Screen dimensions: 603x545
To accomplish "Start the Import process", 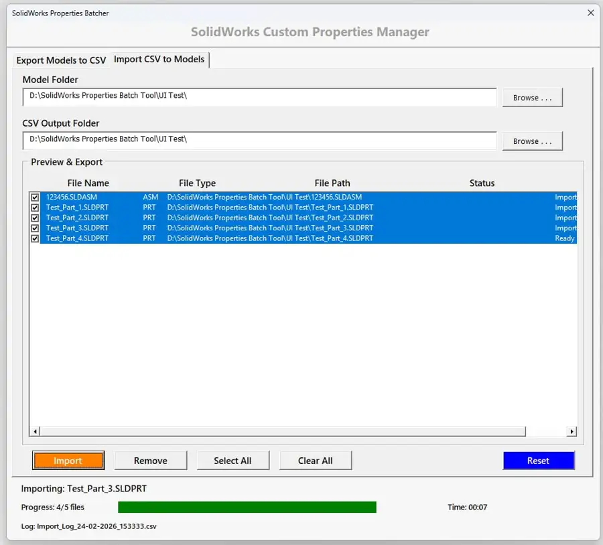I will coord(68,460).
